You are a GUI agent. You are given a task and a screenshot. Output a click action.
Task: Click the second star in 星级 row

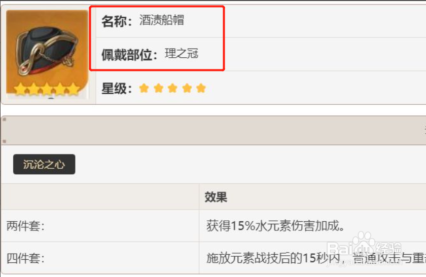coord(158,88)
